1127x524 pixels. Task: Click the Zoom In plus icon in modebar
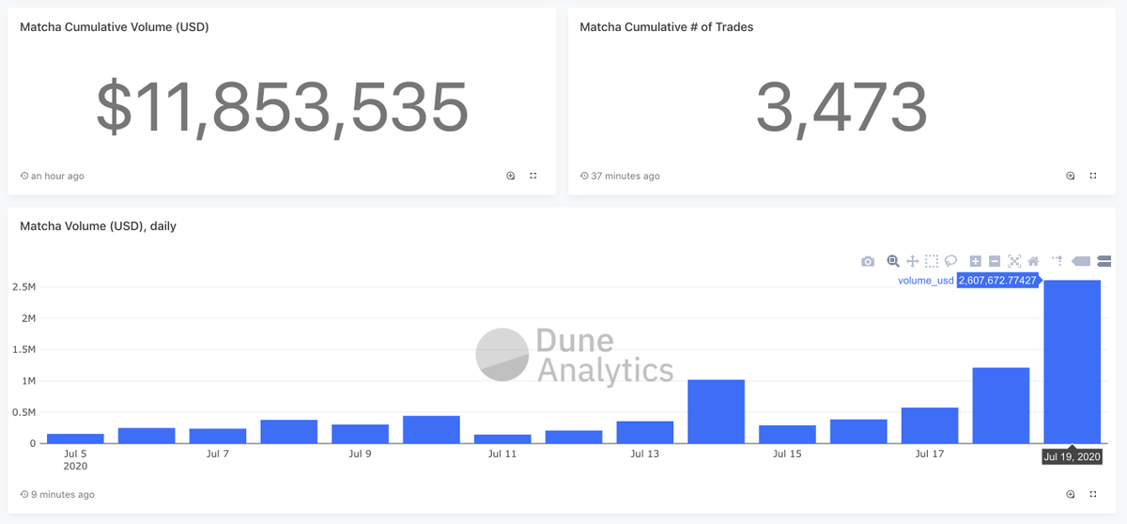[x=976, y=261]
